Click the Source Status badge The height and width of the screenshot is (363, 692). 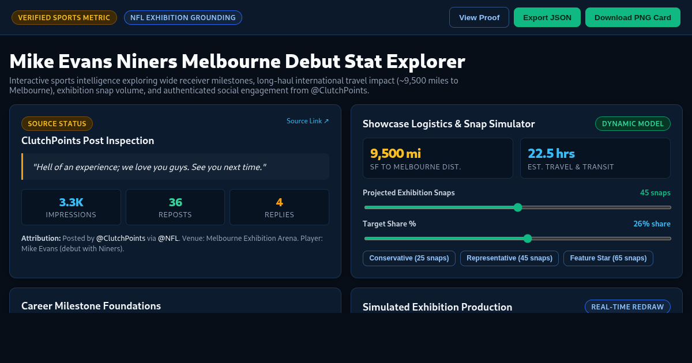(x=57, y=124)
